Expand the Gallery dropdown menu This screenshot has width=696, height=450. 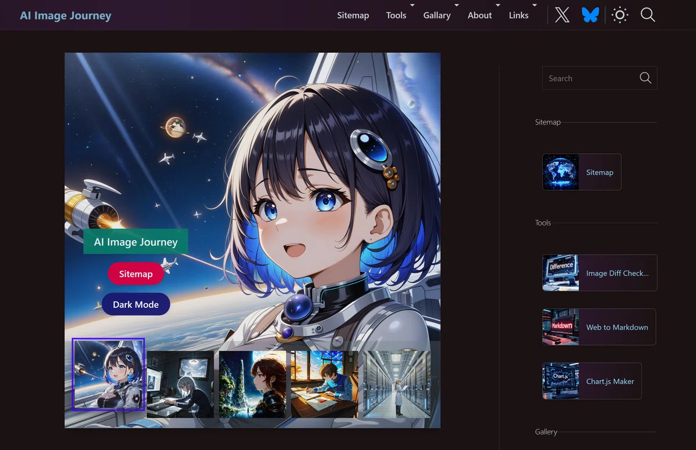437,15
